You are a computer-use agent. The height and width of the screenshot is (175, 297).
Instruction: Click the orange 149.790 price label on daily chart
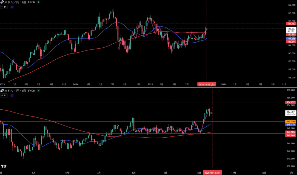[291, 121]
